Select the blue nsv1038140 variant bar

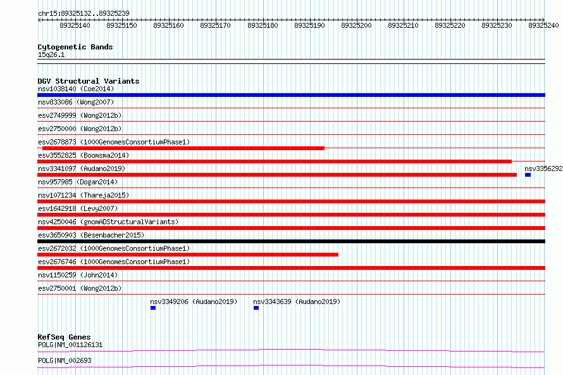(291, 95)
